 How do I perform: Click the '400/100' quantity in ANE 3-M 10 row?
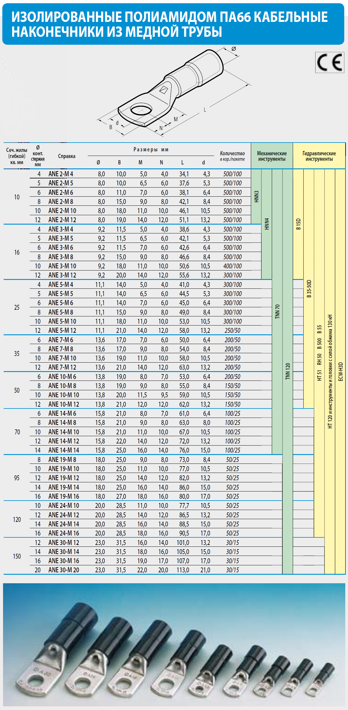point(233,266)
